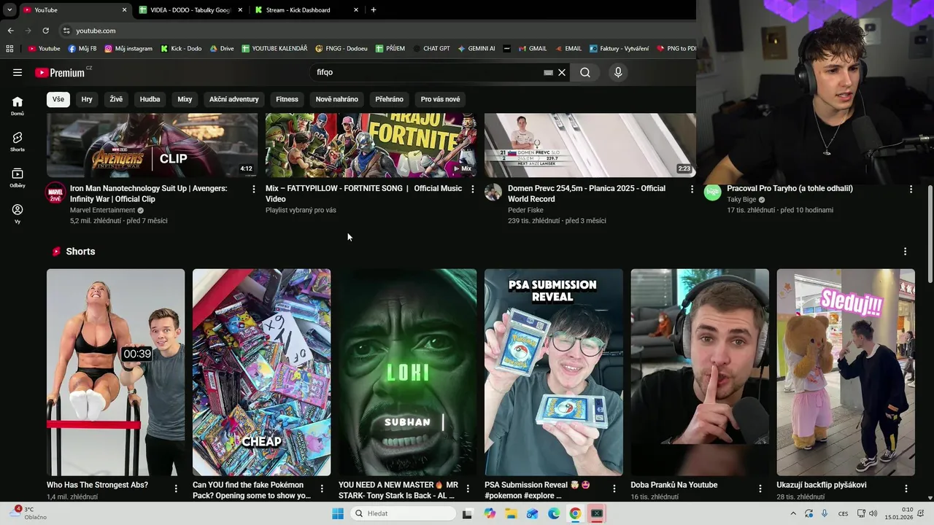934x525 pixels.
Task: Select the Fitness filter chip
Action: [x=287, y=99]
